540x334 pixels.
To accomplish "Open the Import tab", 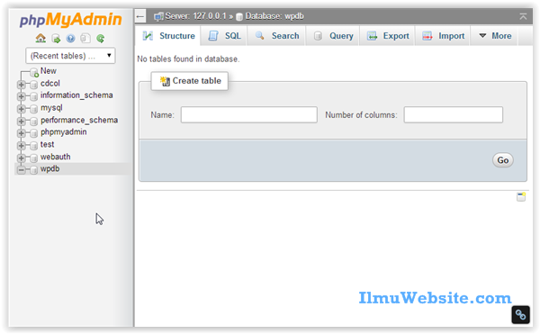I will [x=443, y=36].
